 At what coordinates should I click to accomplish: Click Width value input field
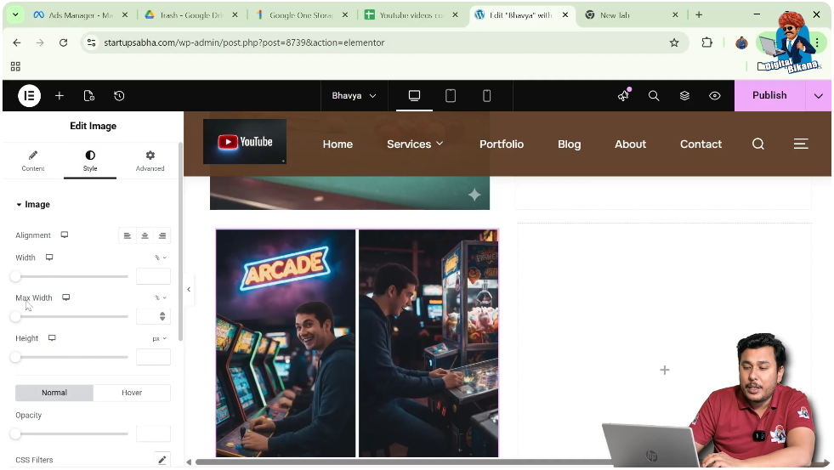[x=153, y=276]
